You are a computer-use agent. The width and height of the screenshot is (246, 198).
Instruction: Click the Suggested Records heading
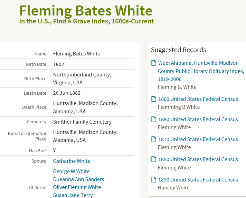coord(178,50)
